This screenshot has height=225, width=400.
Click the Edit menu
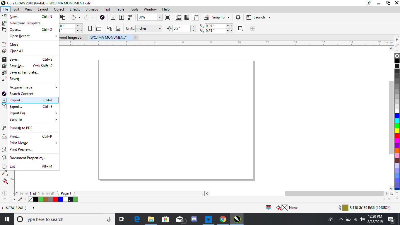(x=16, y=9)
